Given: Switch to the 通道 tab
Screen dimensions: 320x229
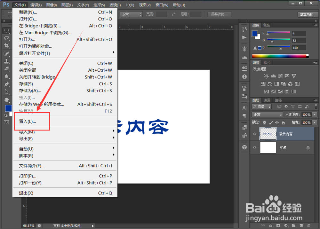Looking at the screenshot, I should [x=267, y=100].
